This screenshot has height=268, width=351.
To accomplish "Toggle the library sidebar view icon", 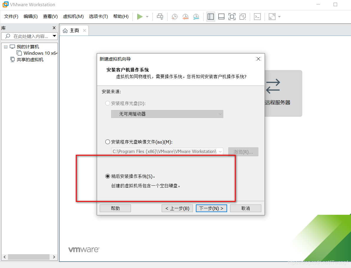I will 211,17.
